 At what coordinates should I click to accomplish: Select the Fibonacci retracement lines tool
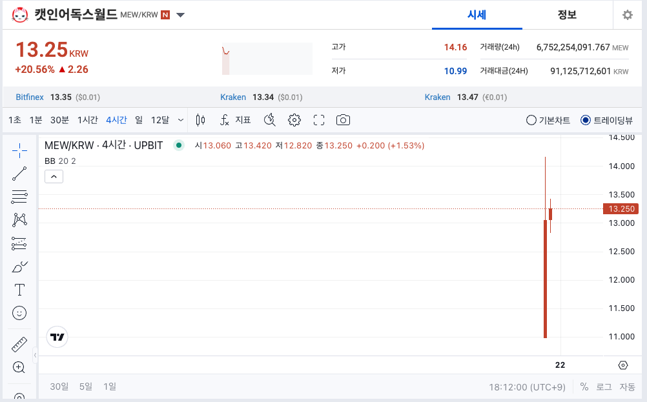click(19, 197)
